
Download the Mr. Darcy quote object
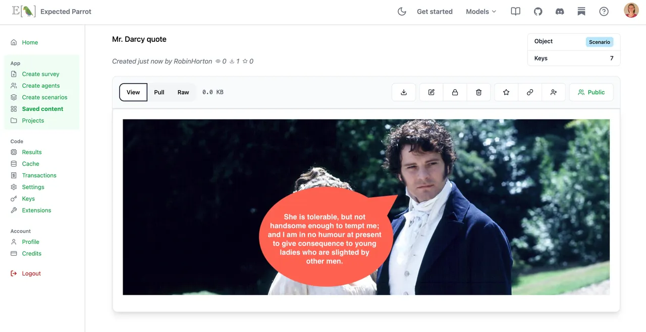404,92
